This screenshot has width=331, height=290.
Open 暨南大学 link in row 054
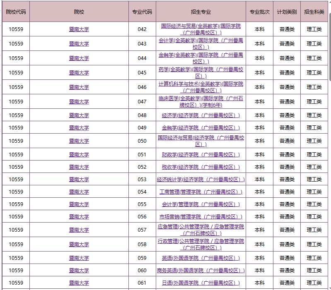click(79, 192)
